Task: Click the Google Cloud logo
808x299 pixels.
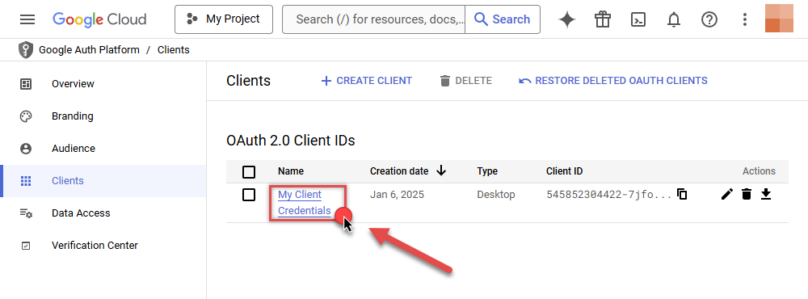Action: pyautogui.click(x=99, y=19)
